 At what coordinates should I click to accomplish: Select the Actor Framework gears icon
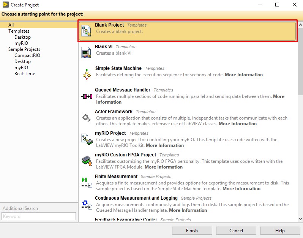pyautogui.click(x=87, y=118)
